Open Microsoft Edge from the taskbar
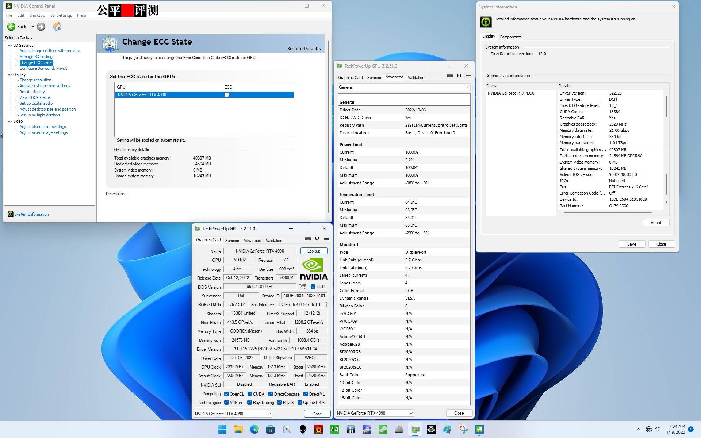The height and width of the screenshot is (438, 701). tap(254, 429)
